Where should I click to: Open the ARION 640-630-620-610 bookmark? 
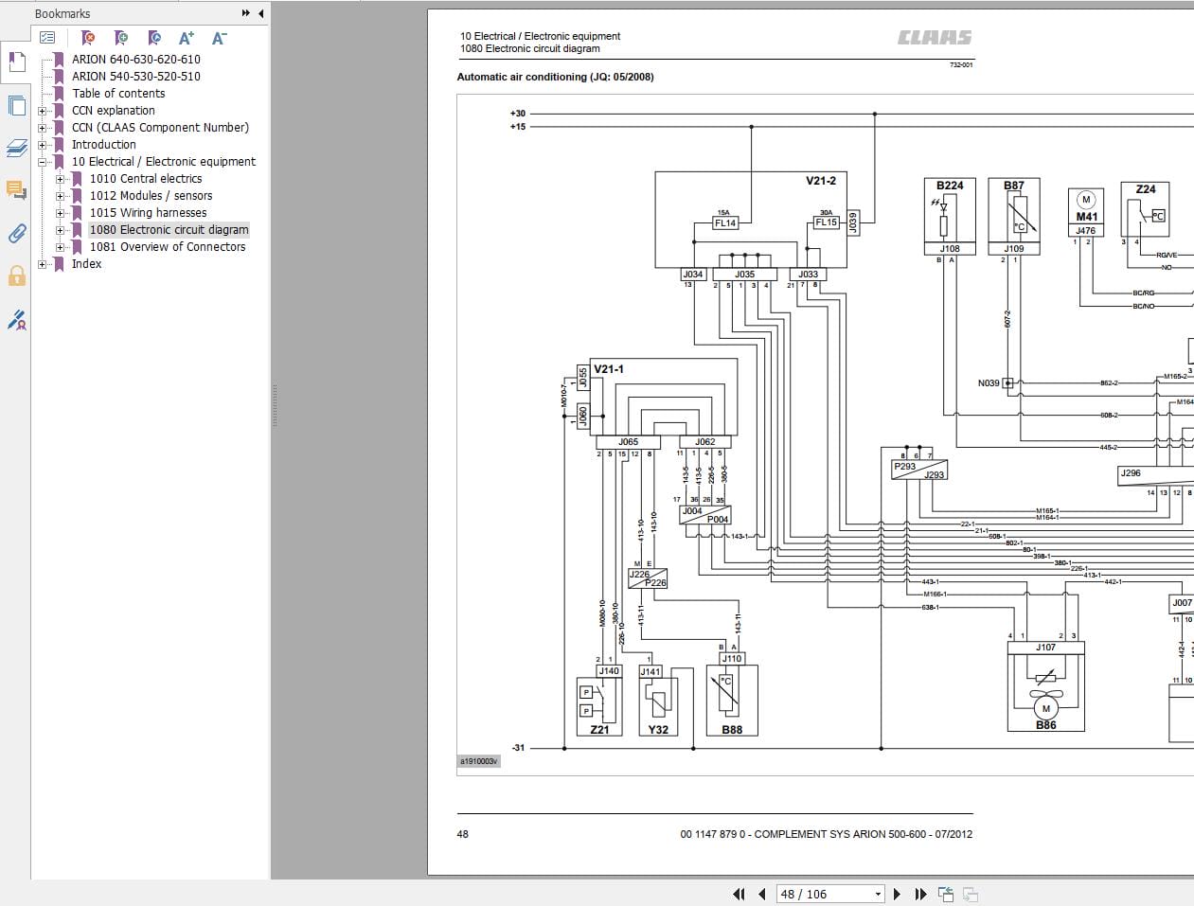click(136, 59)
